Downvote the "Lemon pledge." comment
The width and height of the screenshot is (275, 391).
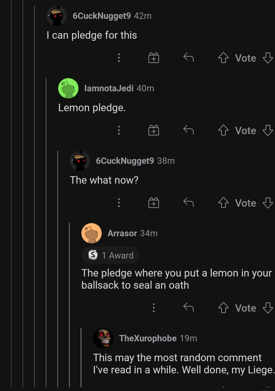[x=268, y=130]
